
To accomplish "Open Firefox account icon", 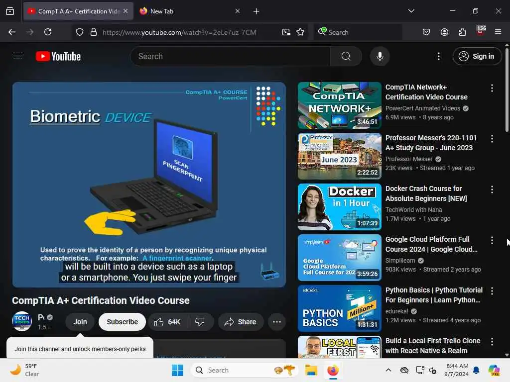I will pyautogui.click(x=444, y=32).
